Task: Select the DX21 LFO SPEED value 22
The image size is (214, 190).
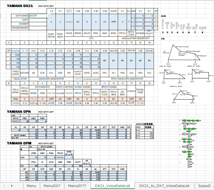Action: 78,22
